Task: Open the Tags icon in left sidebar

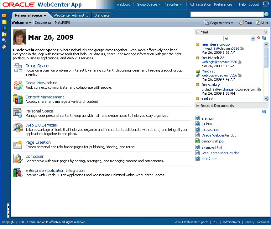Action: [4, 47]
